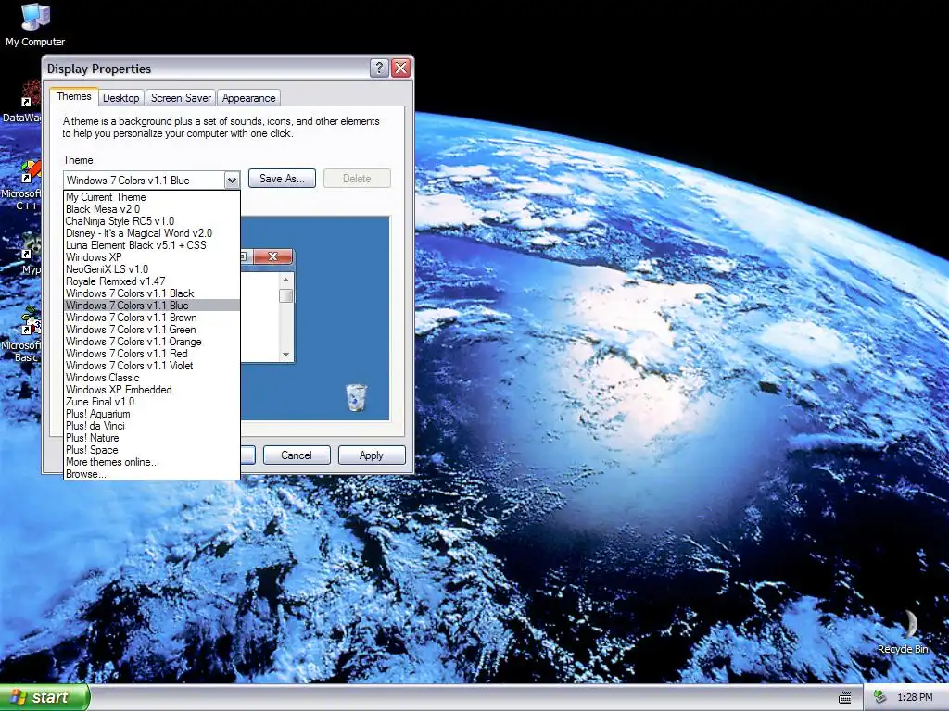Select Windows 7 Colors v1.1 Red

pos(152,354)
